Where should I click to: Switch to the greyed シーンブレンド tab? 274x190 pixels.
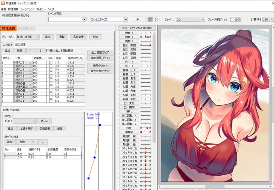[26, 28]
